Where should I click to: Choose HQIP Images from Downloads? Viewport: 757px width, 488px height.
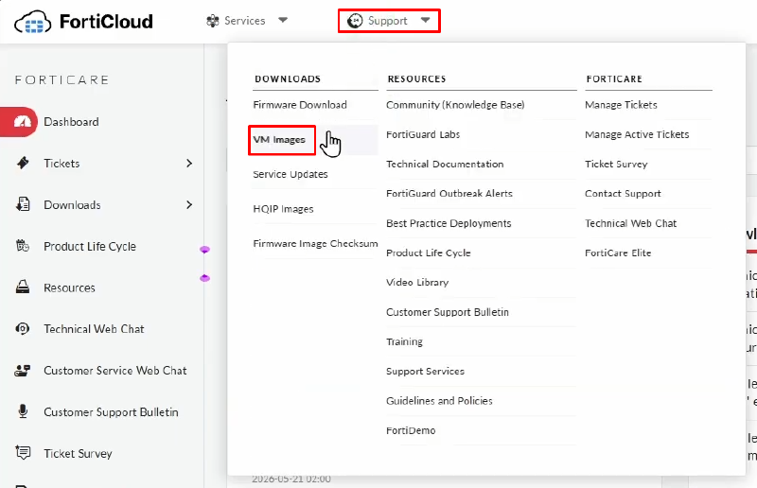click(x=283, y=209)
